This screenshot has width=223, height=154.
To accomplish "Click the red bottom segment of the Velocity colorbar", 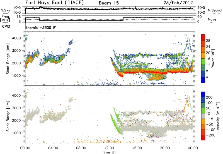I will (x=203, y=138).
